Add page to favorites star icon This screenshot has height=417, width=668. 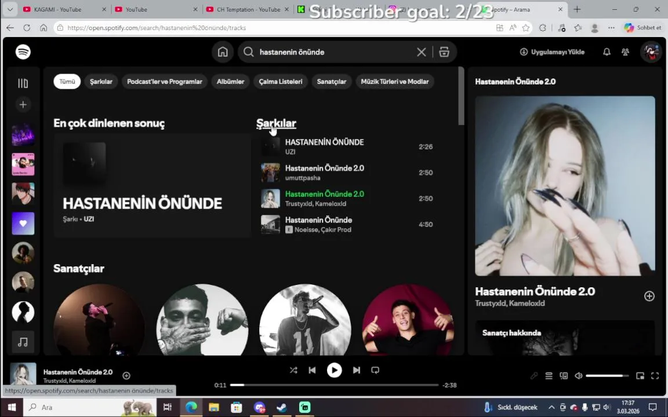tap(526, 28)
